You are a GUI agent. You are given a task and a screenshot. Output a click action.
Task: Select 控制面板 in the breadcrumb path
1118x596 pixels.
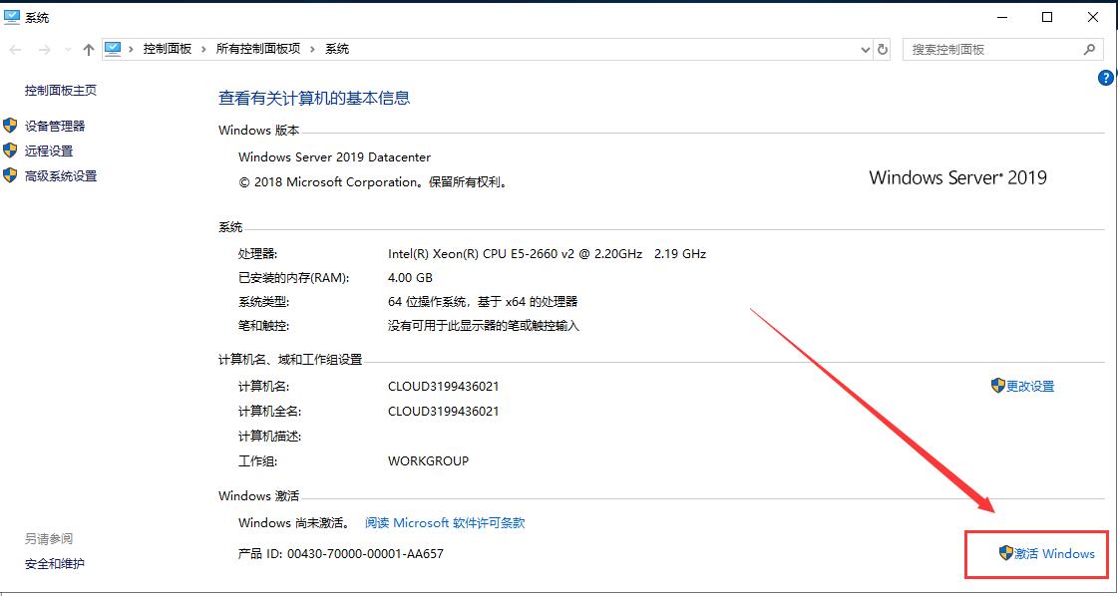click(x=168, y=49)
